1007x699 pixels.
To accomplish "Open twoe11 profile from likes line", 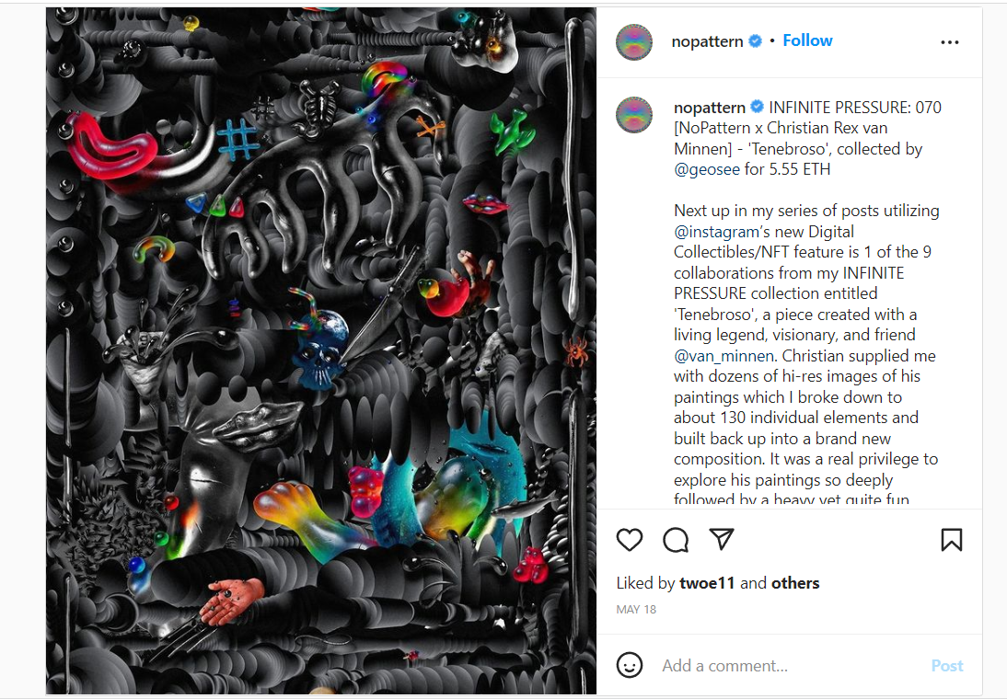I will (706, 583).
